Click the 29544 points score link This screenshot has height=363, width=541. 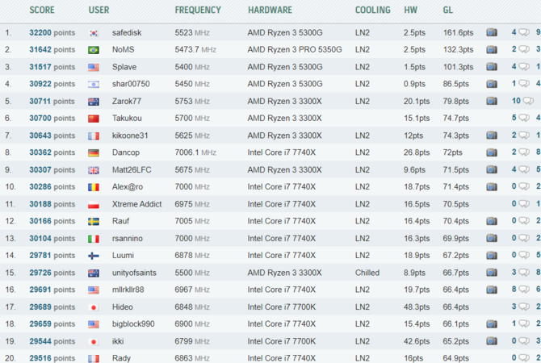pos(52,341)
